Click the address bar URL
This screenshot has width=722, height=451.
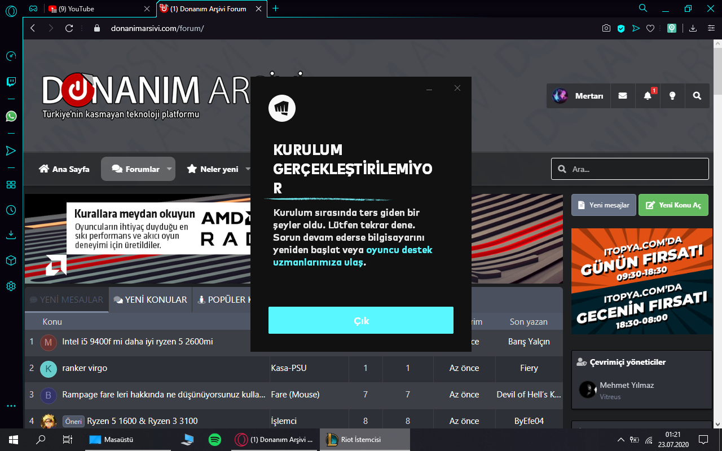[157, 28]
